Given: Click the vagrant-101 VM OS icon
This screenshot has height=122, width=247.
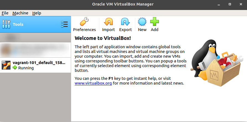Looking at the screenshot, I should [x=6, y=65].
